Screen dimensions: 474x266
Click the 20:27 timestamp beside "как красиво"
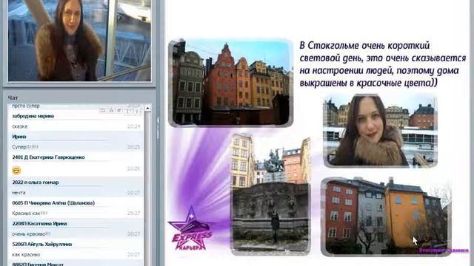133,255
